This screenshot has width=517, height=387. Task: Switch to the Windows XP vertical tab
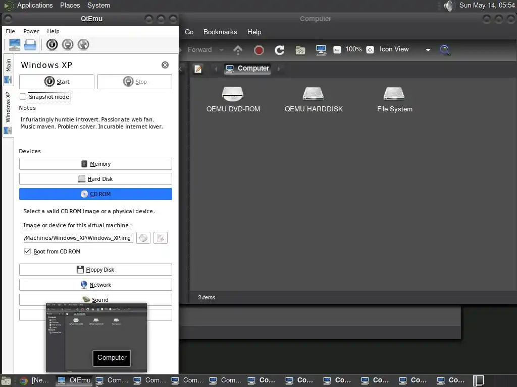8,112
